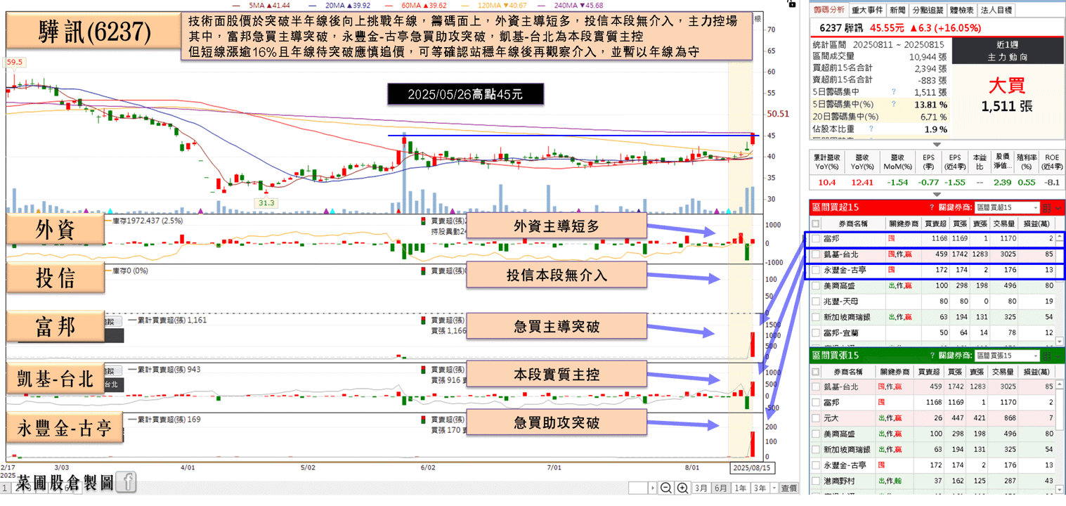This screenshot has height=506, width=1066.
Task: Open the 分點追蹤 tab
Action: point(927,10)
